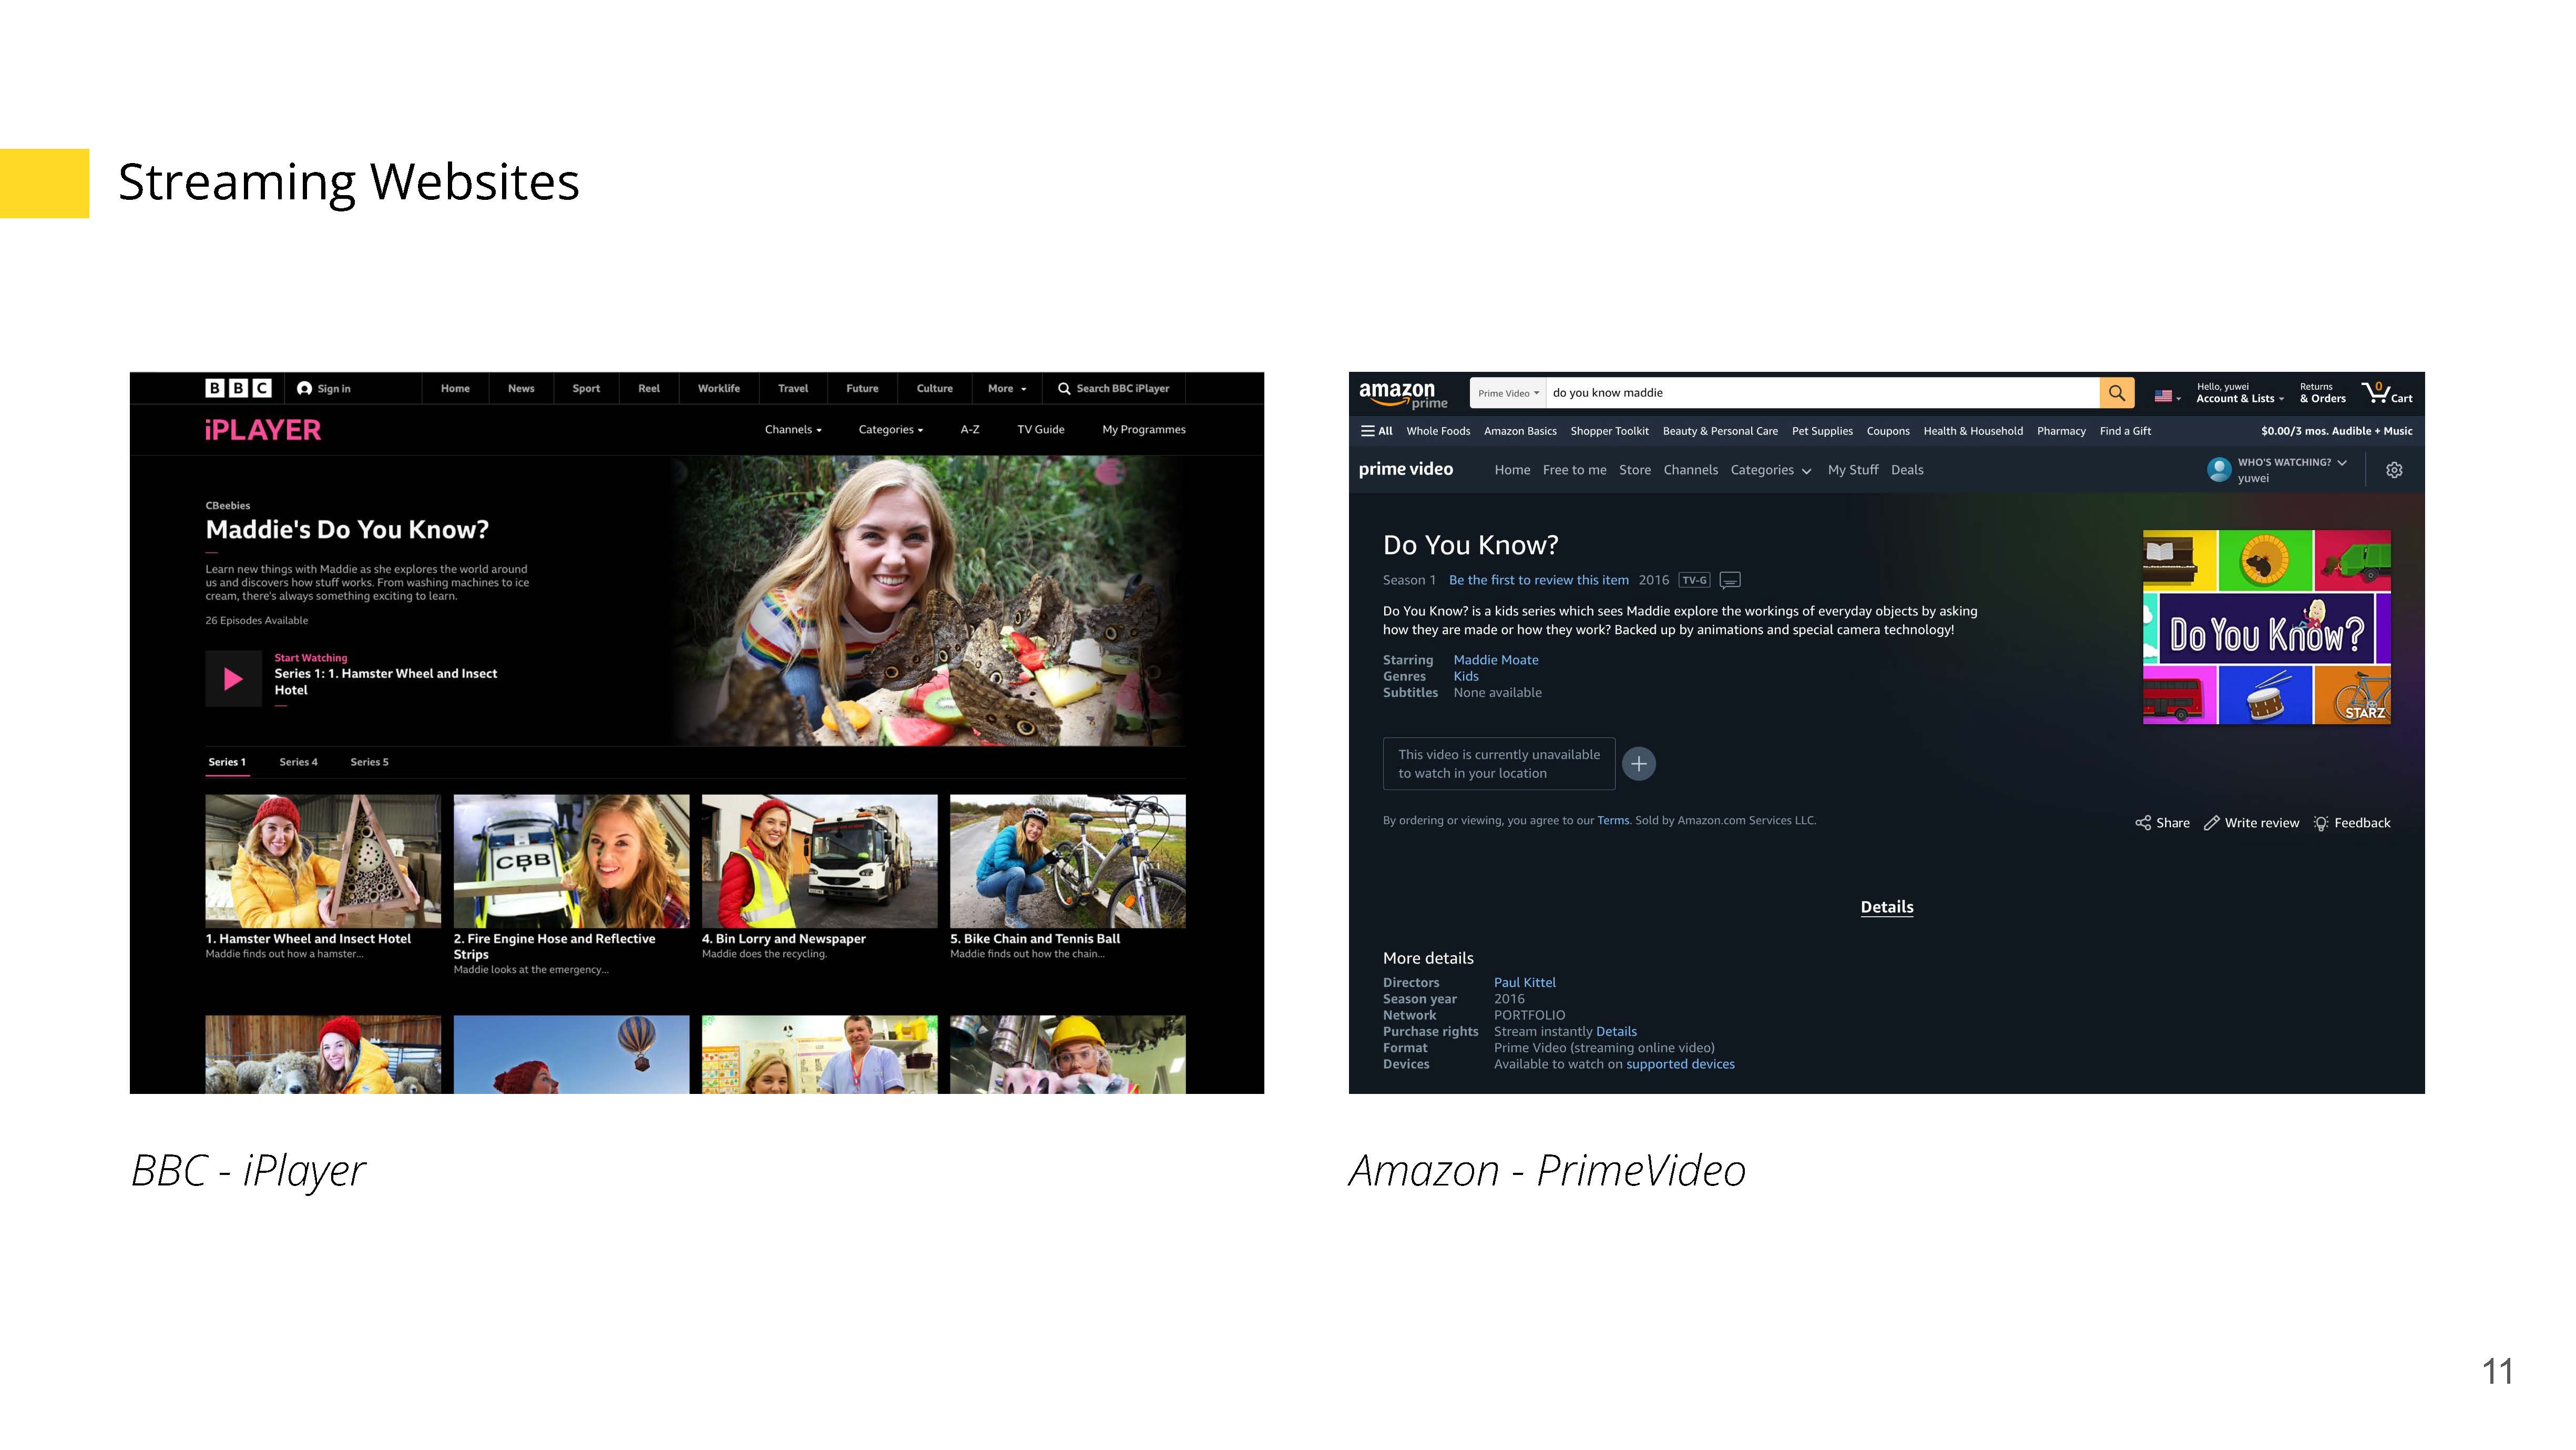The width and height of the screenshot is (2576, 1450).
Task: Open Free to me section
Action: coord(1574,470)
